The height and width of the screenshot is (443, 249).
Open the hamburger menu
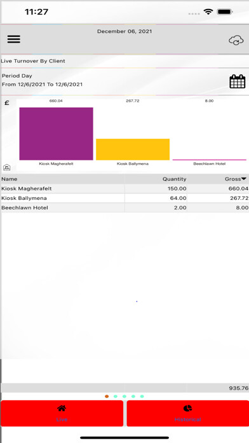[x=13, y=39]
